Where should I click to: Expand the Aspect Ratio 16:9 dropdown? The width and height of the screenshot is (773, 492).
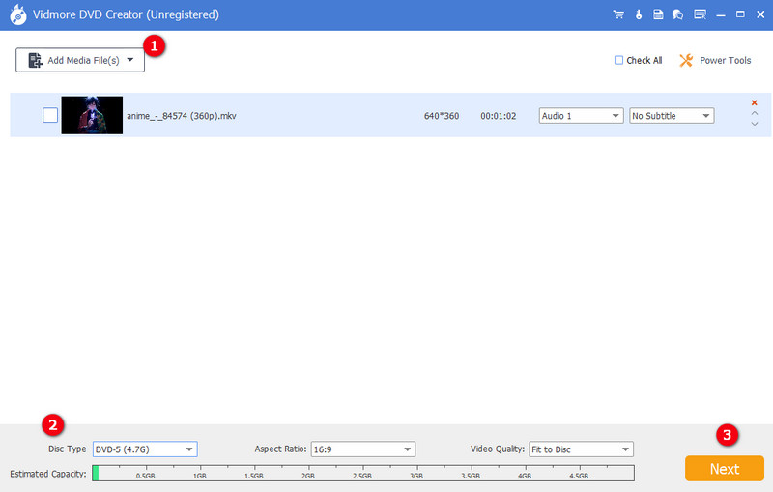click(x=361, y=449)
